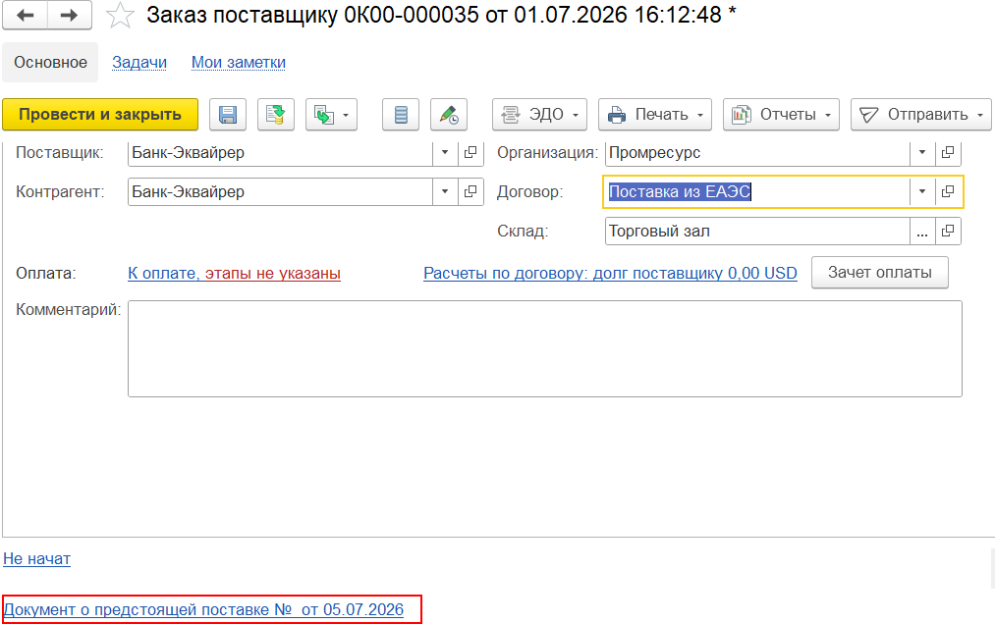This screenshot has height=624, width=995.
Task: Open the Отправить dropdown menu
Action: 920,115
